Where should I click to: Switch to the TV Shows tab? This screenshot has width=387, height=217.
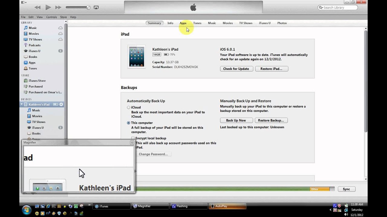pos(246,23)
